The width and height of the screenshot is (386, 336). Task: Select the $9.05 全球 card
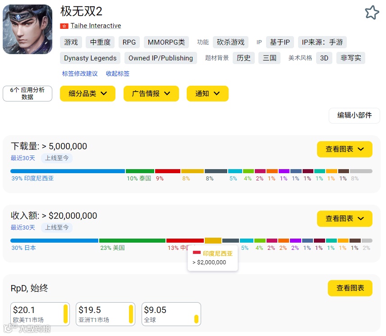(x=171, y=314)
